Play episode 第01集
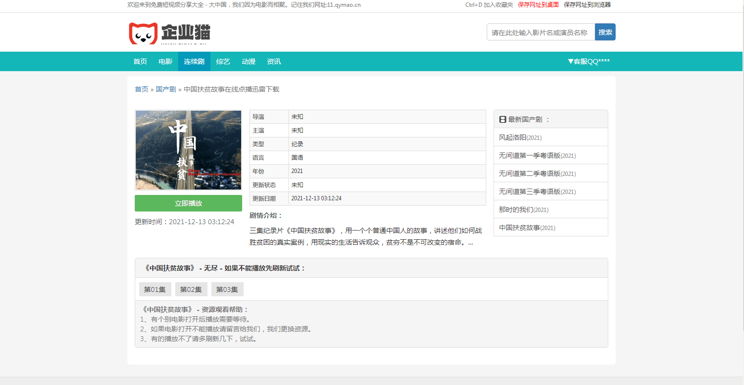Screen dimensions: 744x385 tap(155, 289)
